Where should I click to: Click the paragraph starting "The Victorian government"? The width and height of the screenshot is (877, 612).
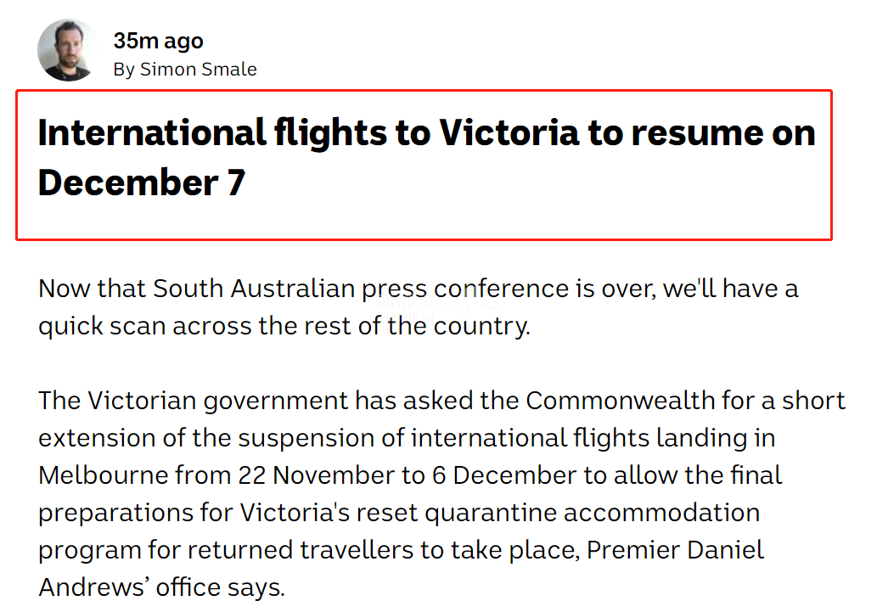point(441,492)
